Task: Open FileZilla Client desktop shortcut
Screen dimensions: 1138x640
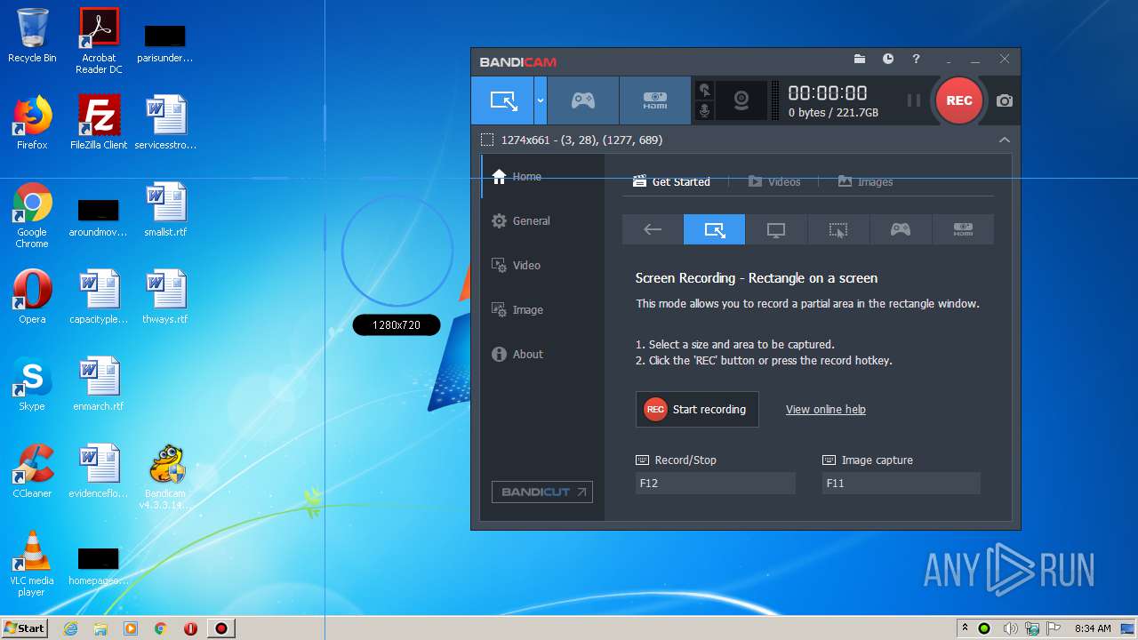Action: click(x=99, y=123)
